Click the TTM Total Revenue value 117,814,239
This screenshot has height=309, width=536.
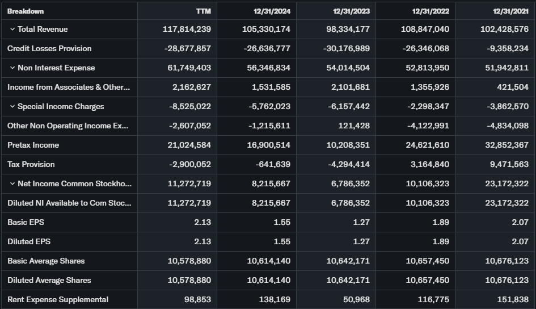[187, 30]
